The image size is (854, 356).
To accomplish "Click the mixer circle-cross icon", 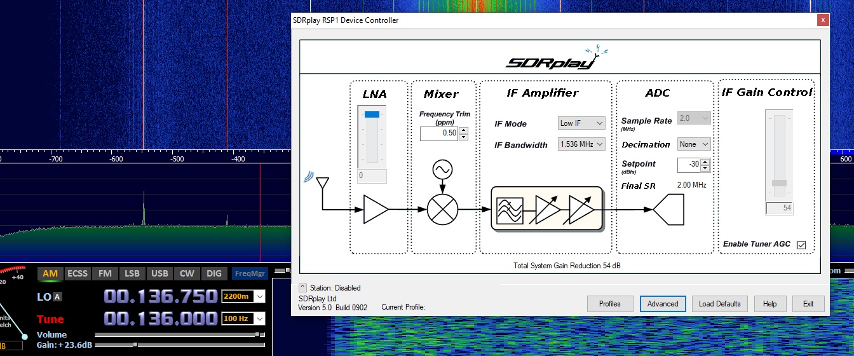I will pyautogui.click(x=442, y=209).
